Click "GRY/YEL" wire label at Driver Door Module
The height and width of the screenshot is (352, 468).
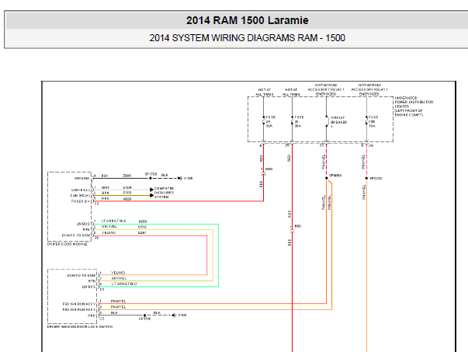point(109,227)
